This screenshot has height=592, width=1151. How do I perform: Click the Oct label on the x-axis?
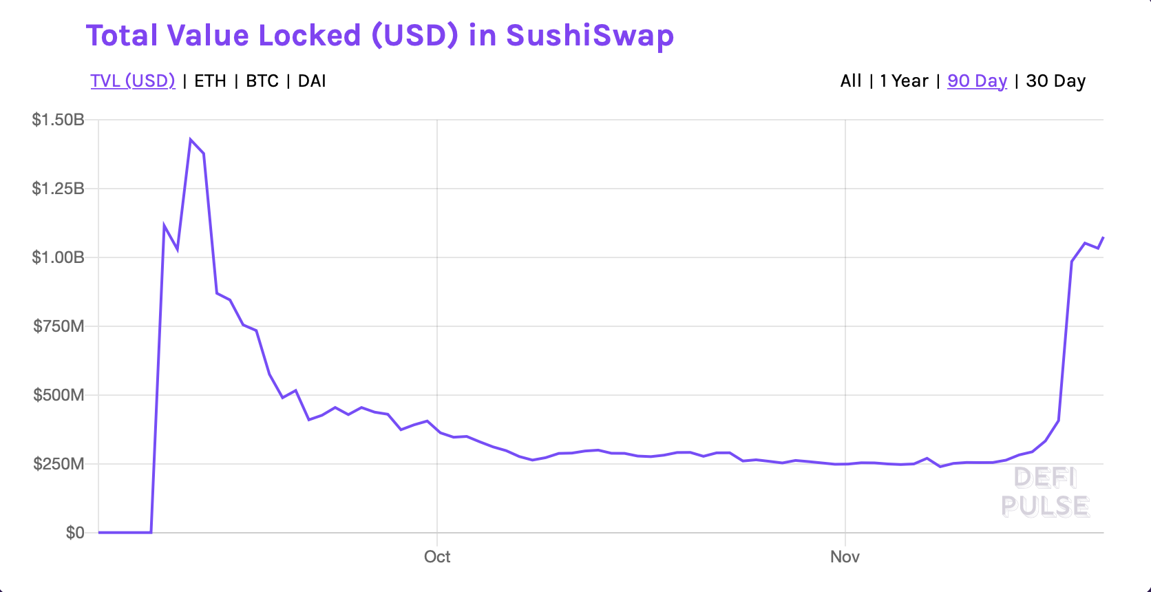(x=436, y=556)
